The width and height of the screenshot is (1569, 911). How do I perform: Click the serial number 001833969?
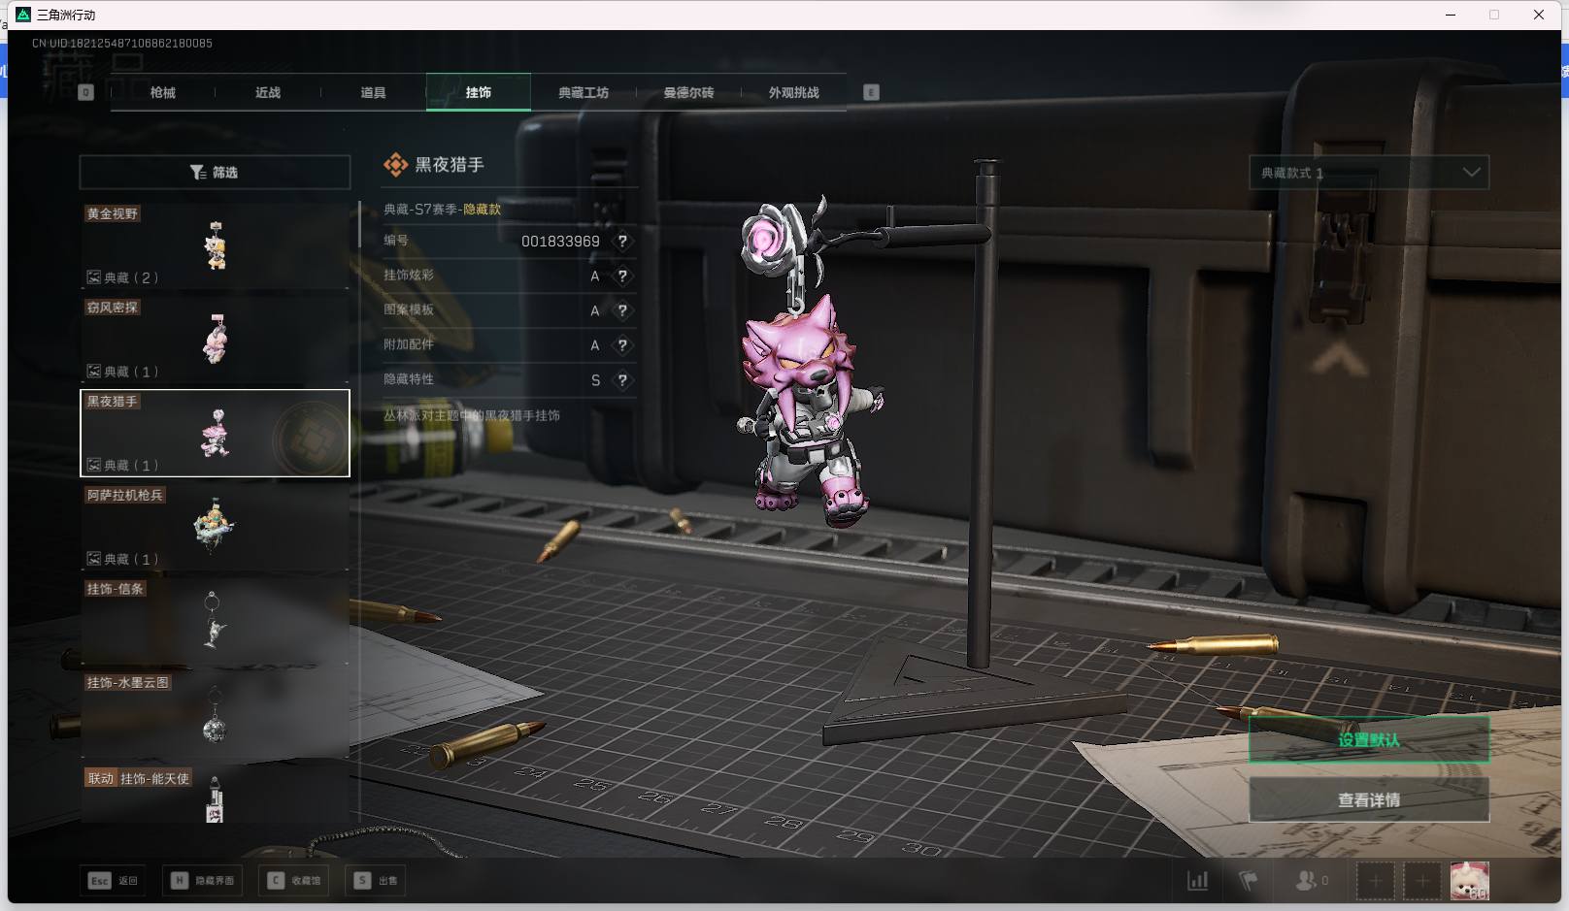(x=560, y=241)
